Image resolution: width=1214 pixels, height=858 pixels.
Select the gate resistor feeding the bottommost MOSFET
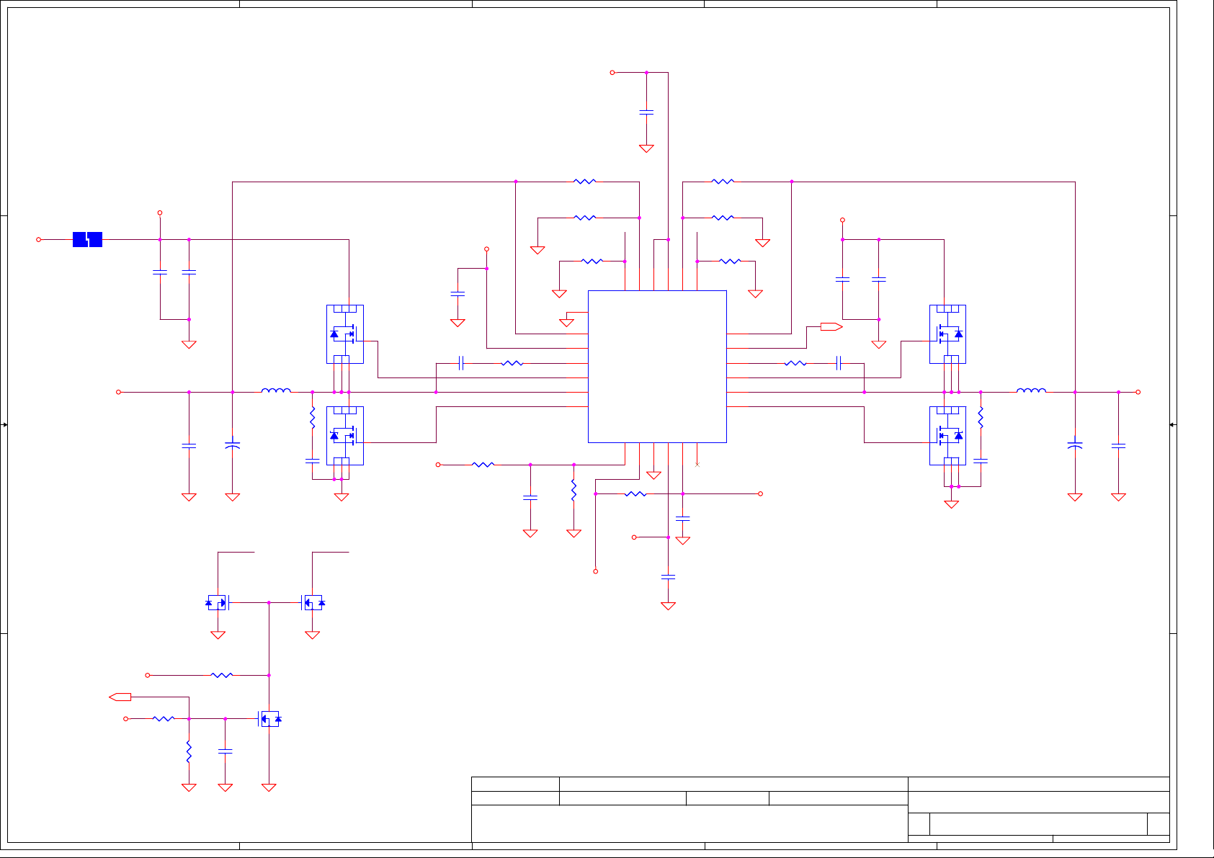[164, 718]
